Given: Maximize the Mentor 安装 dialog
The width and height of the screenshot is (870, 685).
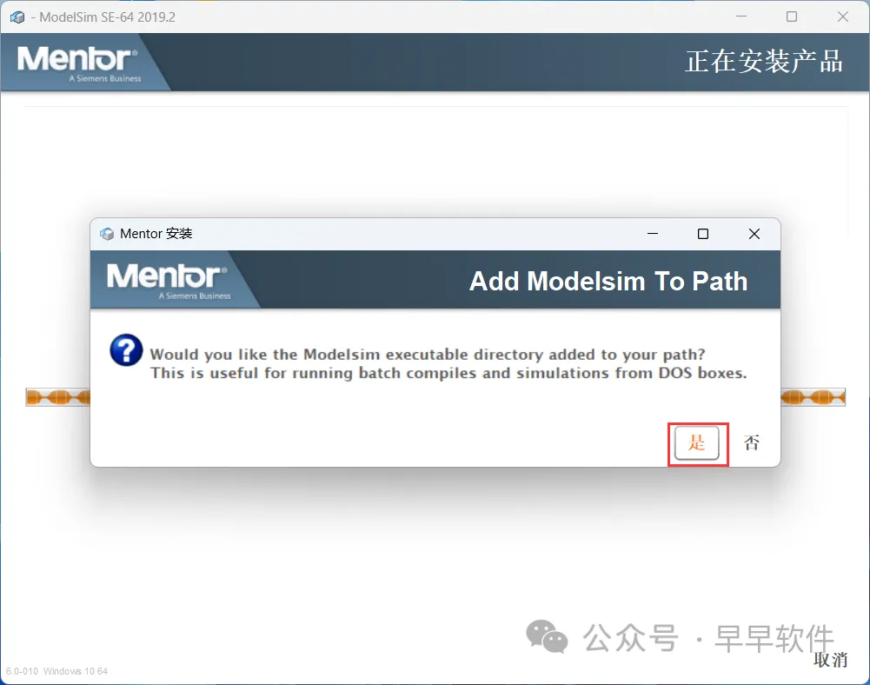Looking at the screenshot, I should click(x=703, y=234).
